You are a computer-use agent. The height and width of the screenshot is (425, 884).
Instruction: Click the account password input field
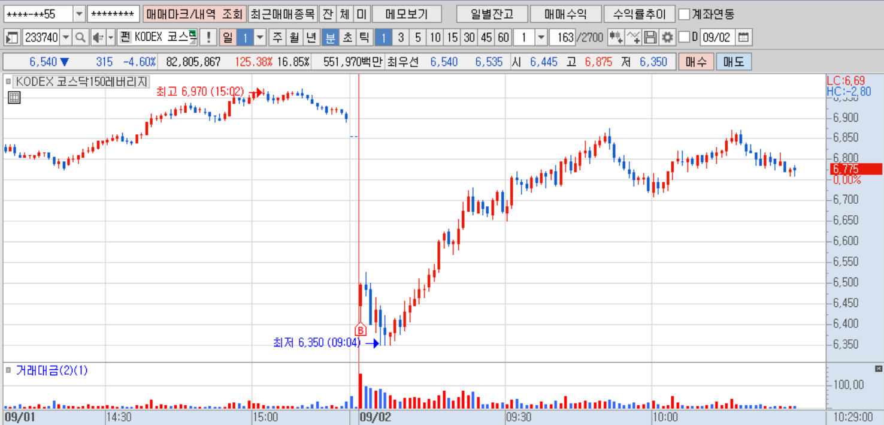(113, 14)
